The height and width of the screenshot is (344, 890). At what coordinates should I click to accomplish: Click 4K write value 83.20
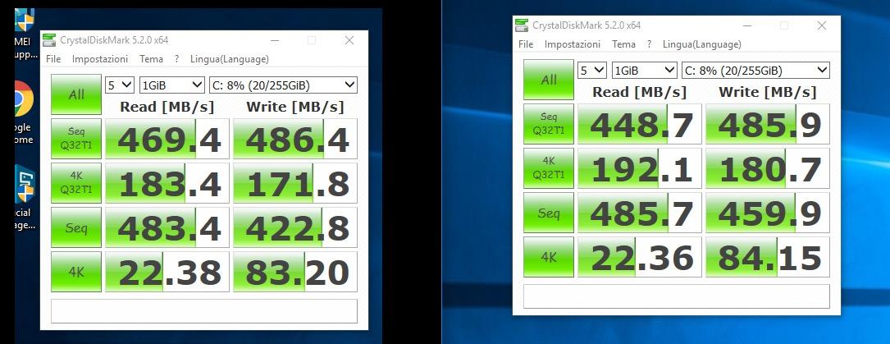click(x=295, y=271)
